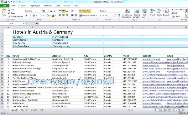Image resolution: width=188 pixels, height=115 pixels.
Task: Toggle Bold formatting
Action: point(27,16)
